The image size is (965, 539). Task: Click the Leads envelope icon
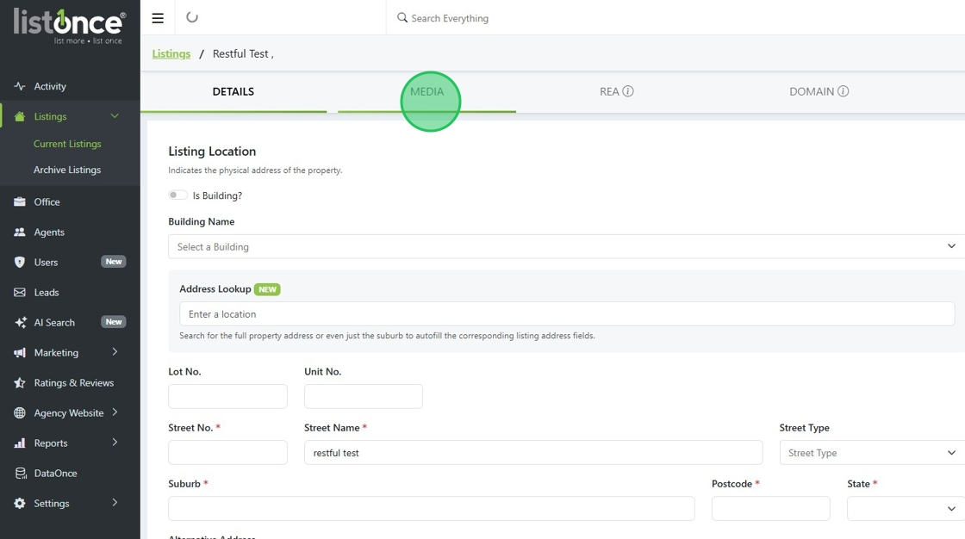click(20, 293)
